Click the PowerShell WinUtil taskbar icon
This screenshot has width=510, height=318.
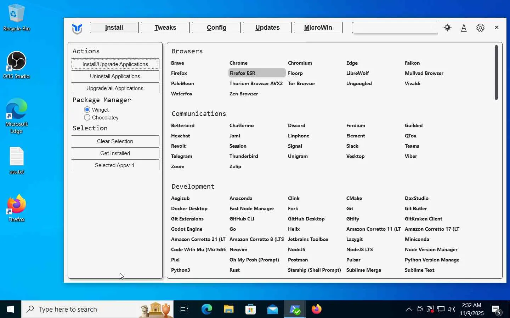(x=295, y=309)
